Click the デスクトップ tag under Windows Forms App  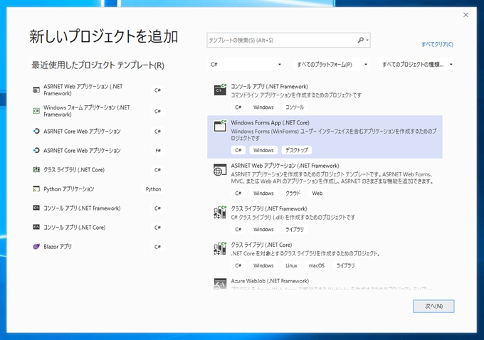tap(297, 150)
